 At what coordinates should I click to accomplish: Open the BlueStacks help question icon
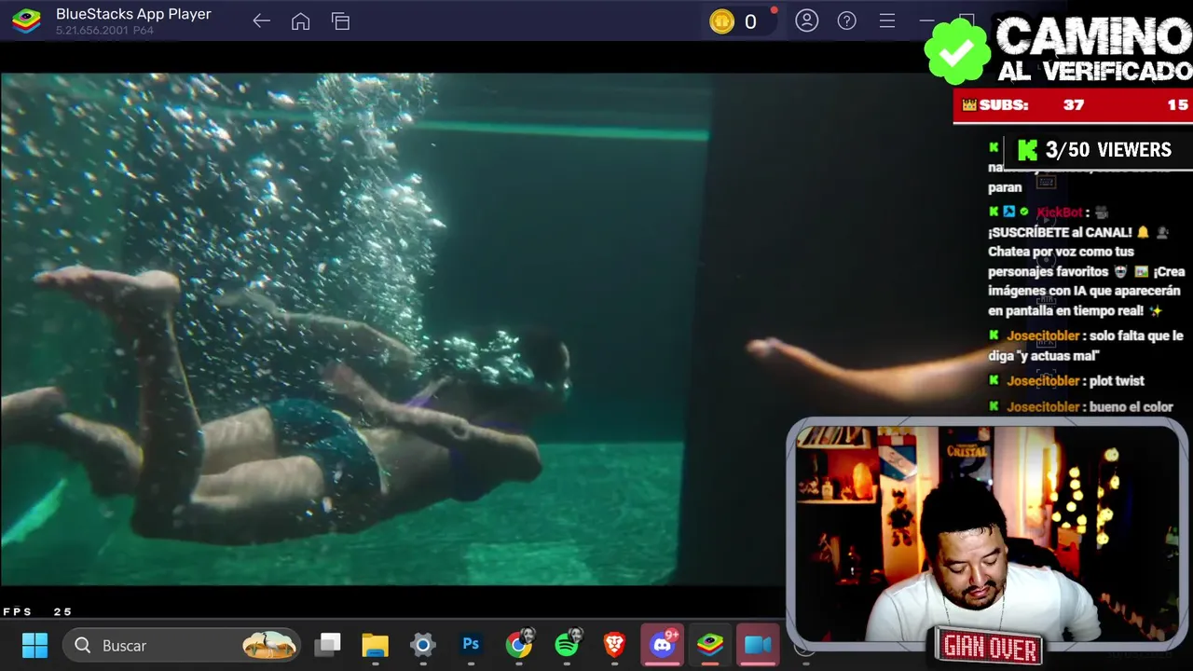tap(846, 21)
